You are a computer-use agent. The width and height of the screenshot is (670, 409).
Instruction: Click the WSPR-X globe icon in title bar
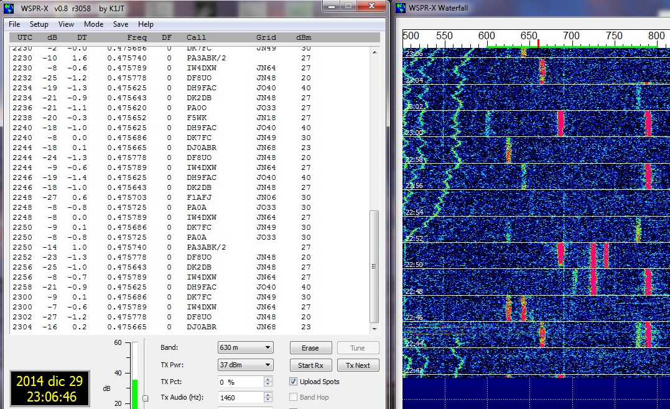9,7
